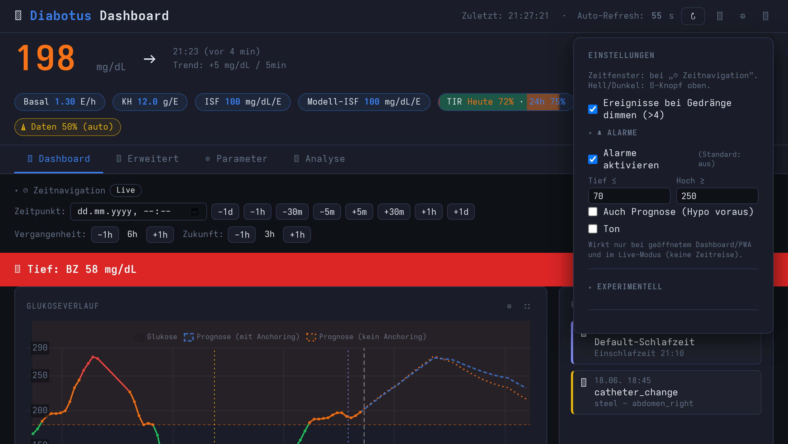
Task: Switch to the Erweitert tab
Action: [148, 159]
